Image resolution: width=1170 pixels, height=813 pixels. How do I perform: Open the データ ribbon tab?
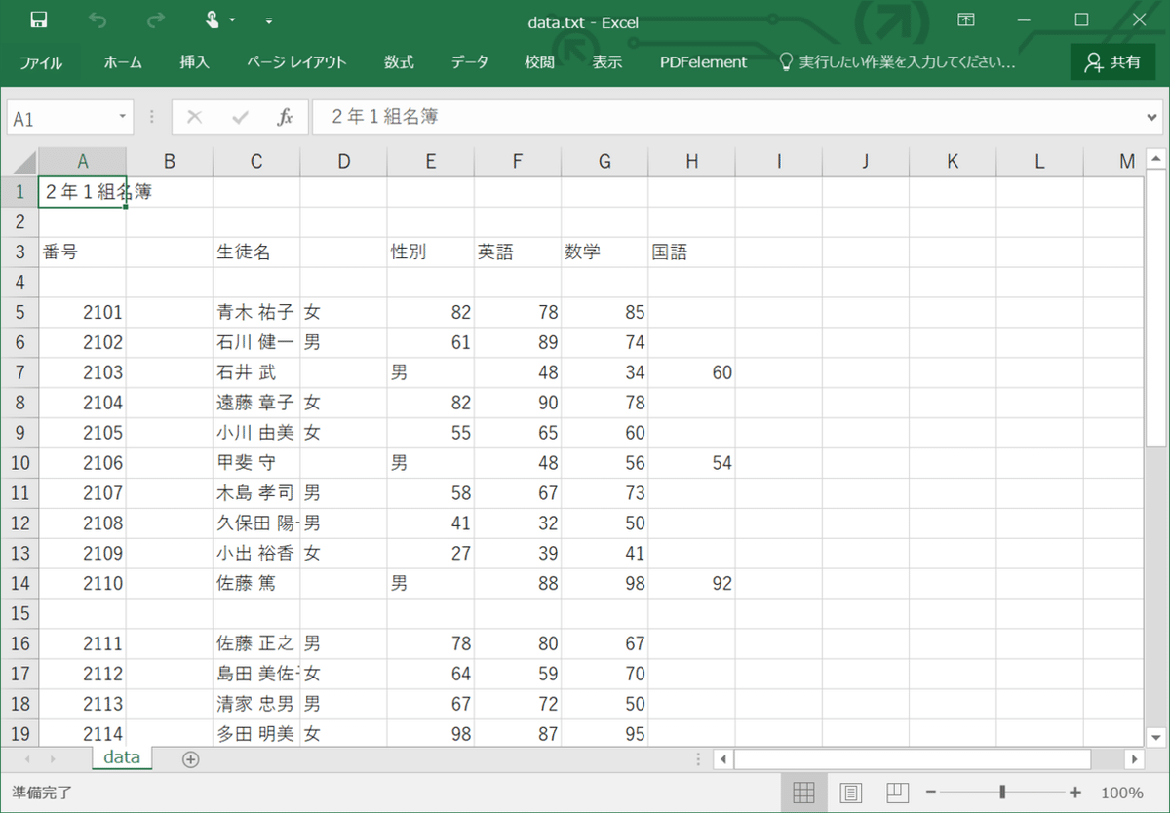470,62
